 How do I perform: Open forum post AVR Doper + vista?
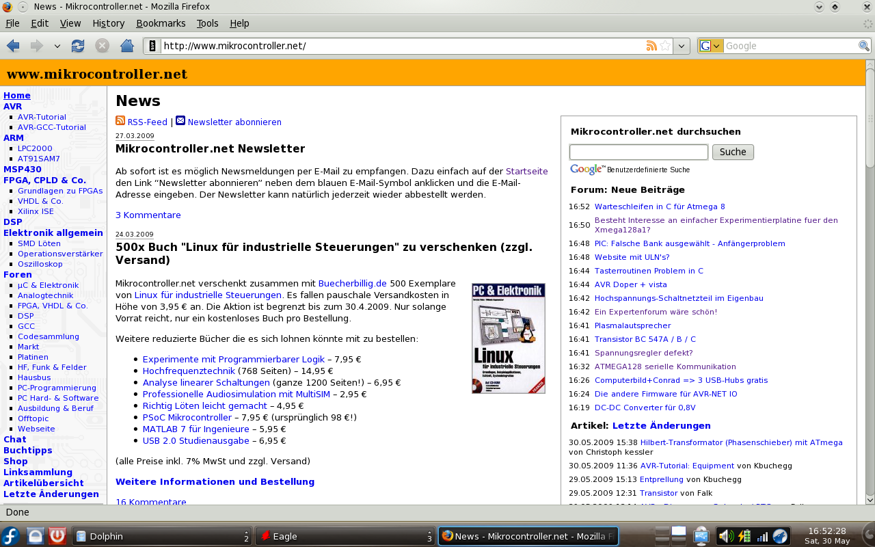[630, 284]
